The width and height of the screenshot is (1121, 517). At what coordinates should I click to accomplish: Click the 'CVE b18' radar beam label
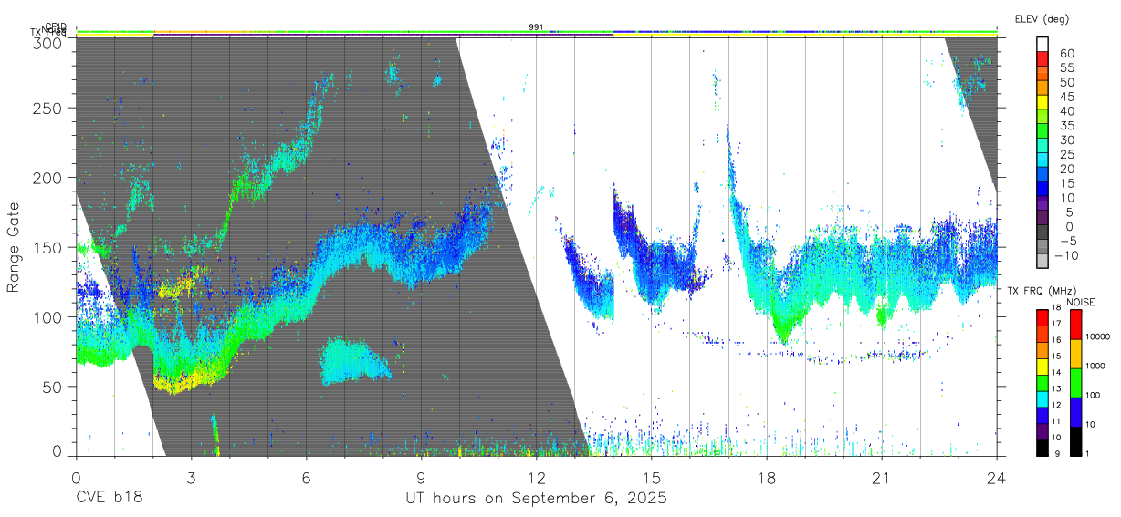[x=108, y=499]
